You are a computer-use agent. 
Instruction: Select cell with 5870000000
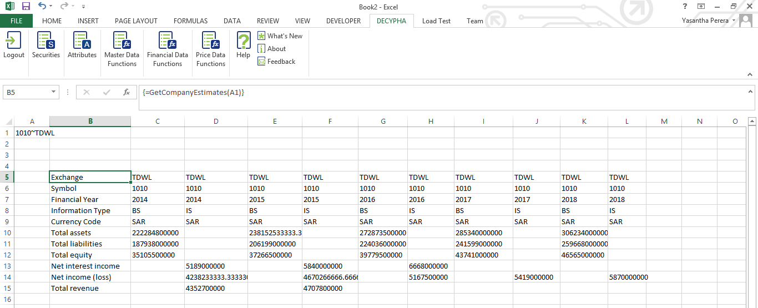pos(627,277)
